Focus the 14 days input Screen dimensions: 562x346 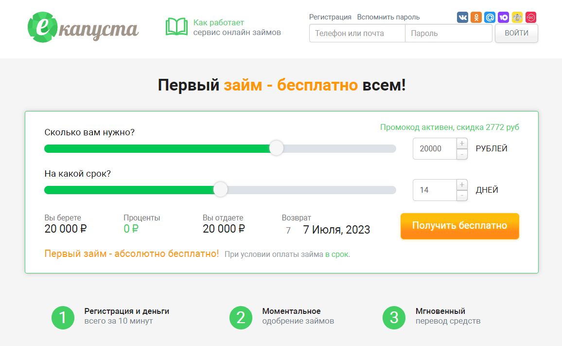pyautogui.click(x=435, y=190)
